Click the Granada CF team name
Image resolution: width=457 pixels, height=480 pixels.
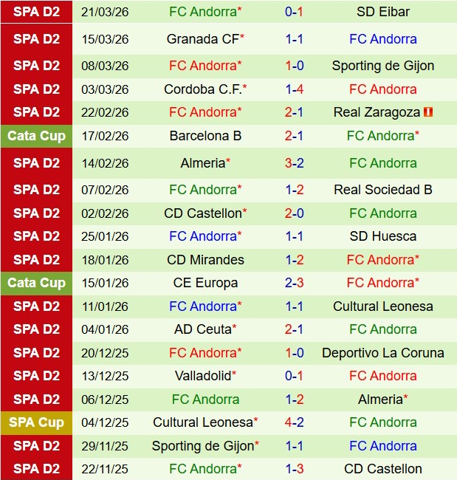tap(203, 39)
